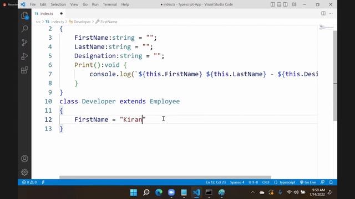
Task: Open the View menu
Action: pyautogui.click(x=74, y=4)
